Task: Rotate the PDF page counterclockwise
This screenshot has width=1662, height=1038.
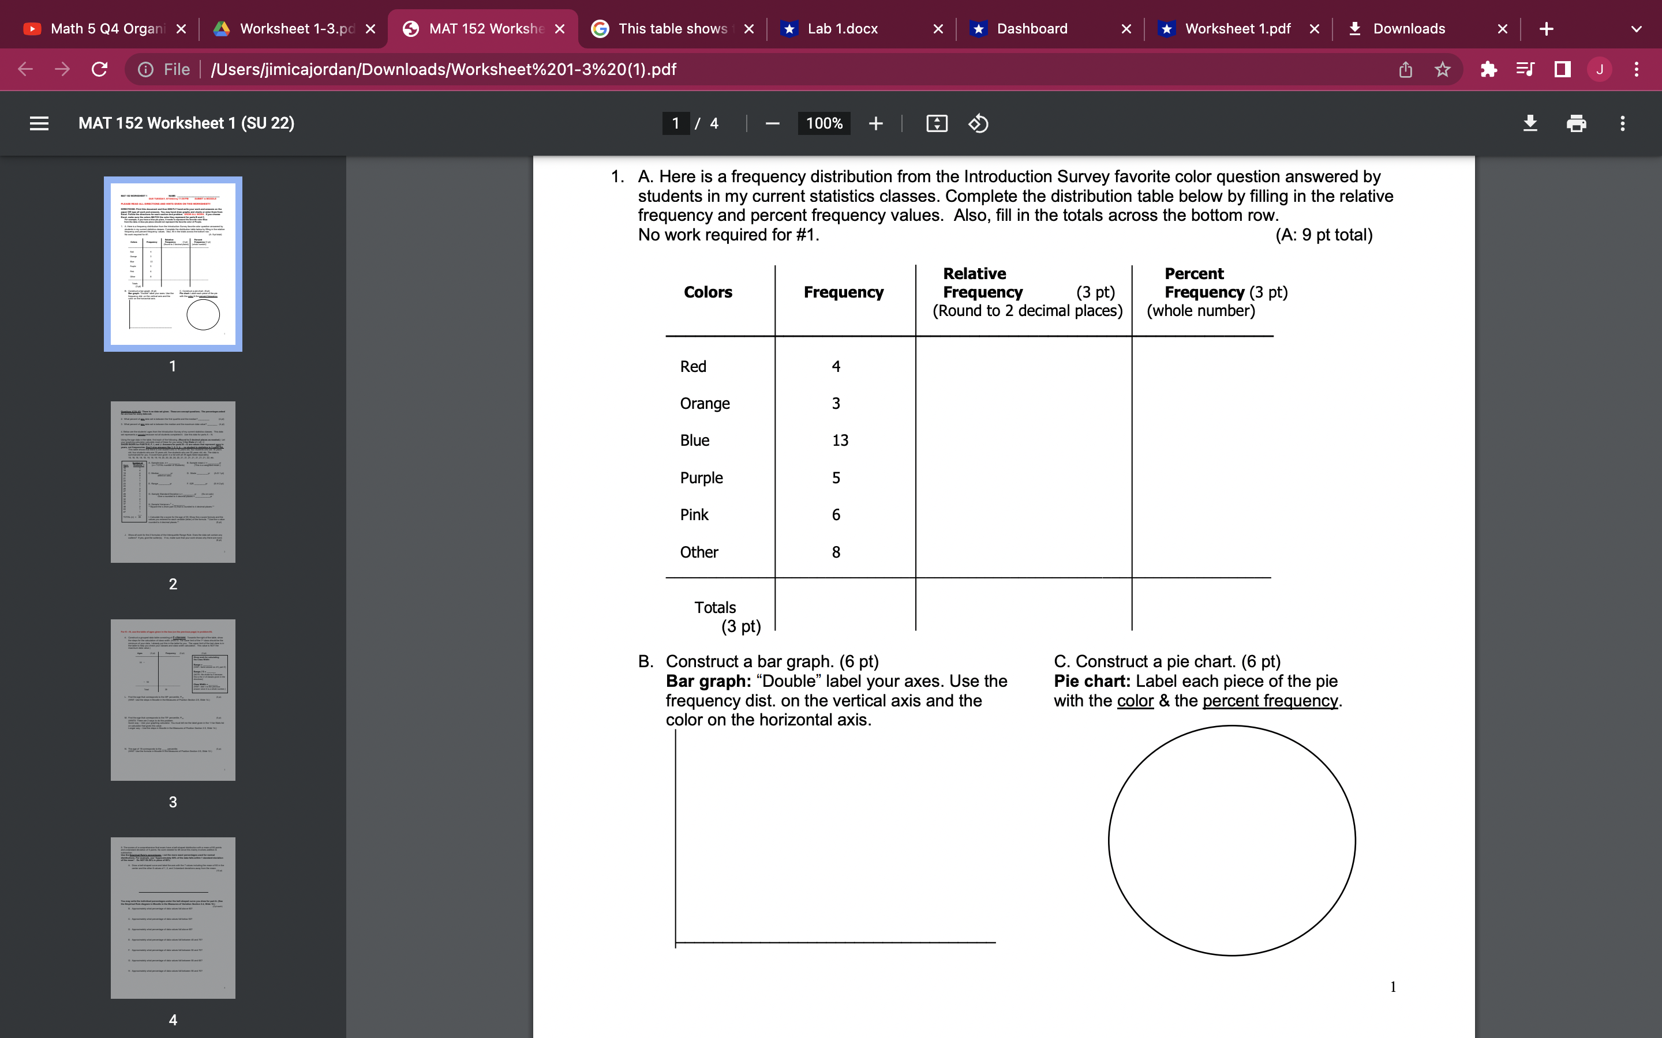Action: [978, 123]
